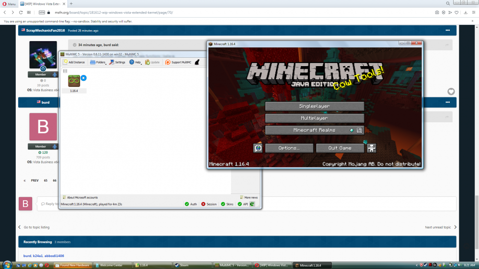Click the Auth status indicator in MultiMC
The height and width of the screenshot is (269, 479).
(x=191, y=204)
